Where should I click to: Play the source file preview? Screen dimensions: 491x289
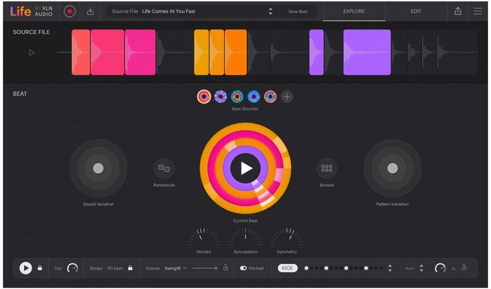point(32,53)
